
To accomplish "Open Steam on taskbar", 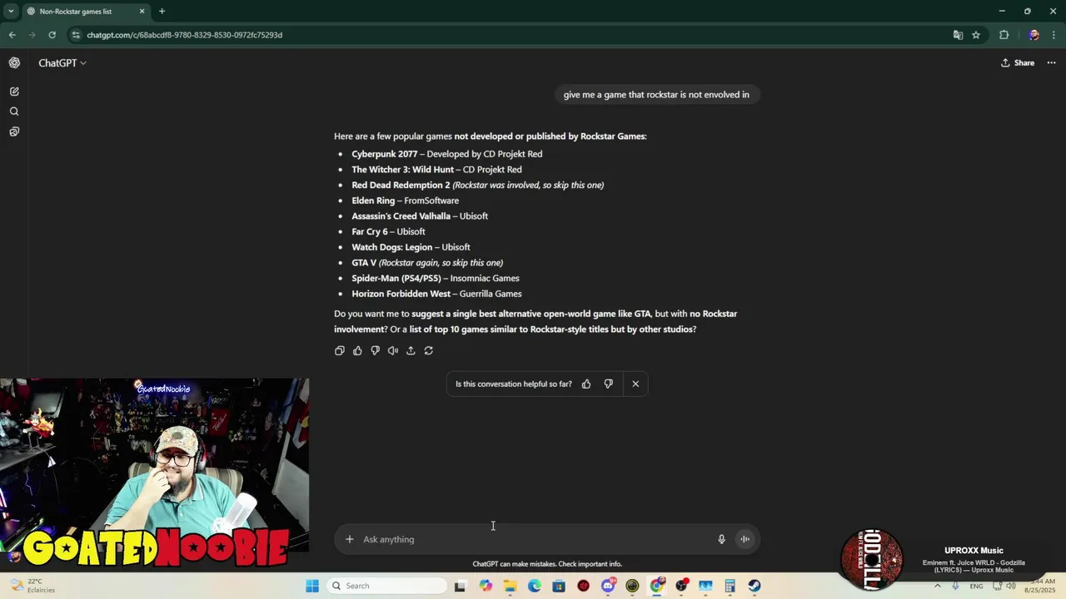I will pyautogui.click(x=755, y=586).
